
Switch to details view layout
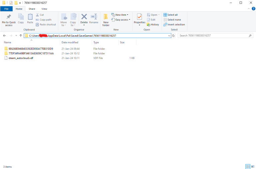(248, 166)
